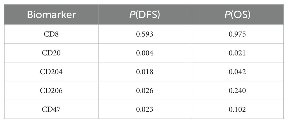The image size is (288, 123).
Task: Click the Biomarker column header
Action: pyautogui.click(x=51, y=15)
